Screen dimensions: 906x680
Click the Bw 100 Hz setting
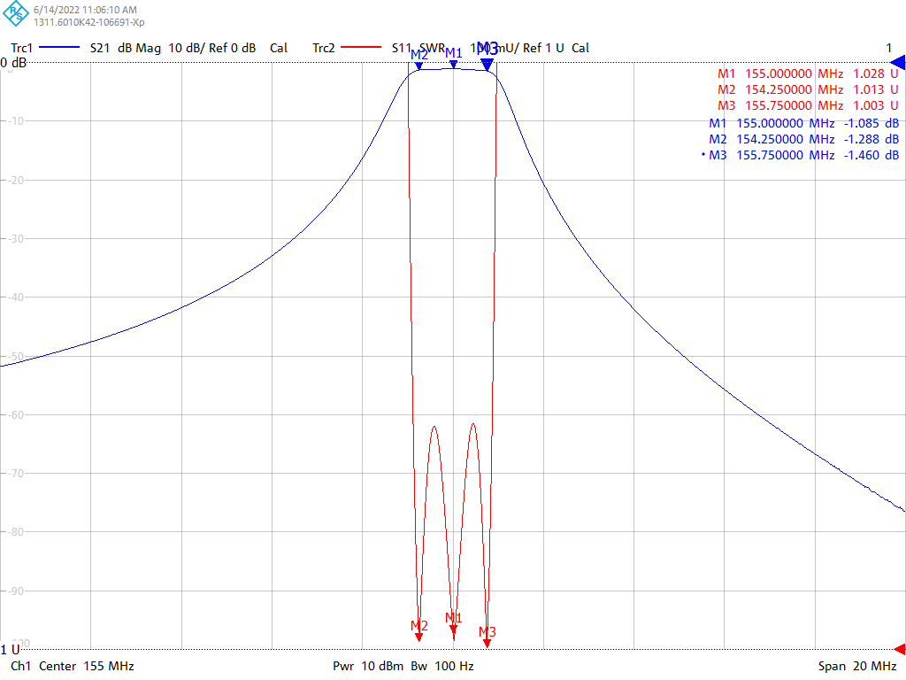[x=442, y=666]
